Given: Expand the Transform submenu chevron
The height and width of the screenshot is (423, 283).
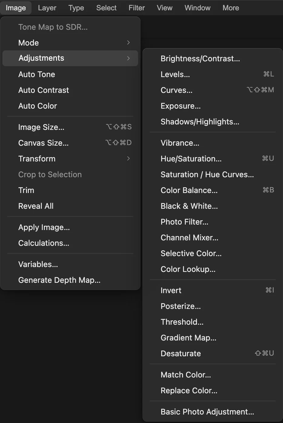Looking at the screenshot, I should pyautogui.click(x=128, y=159).
